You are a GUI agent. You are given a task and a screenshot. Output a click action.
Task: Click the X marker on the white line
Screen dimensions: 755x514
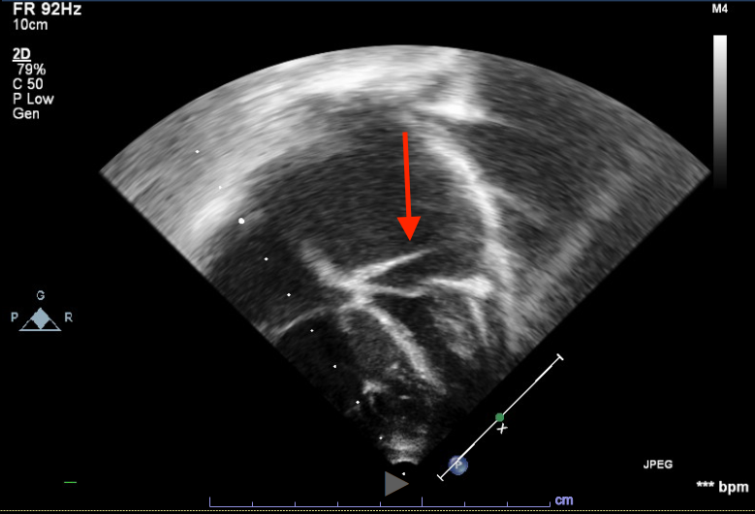coord(502,428)
